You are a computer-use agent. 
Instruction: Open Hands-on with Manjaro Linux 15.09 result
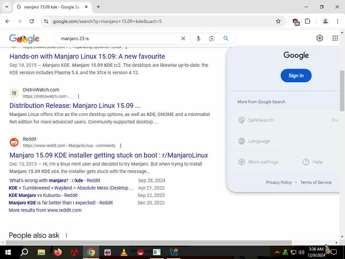point(87,56)
